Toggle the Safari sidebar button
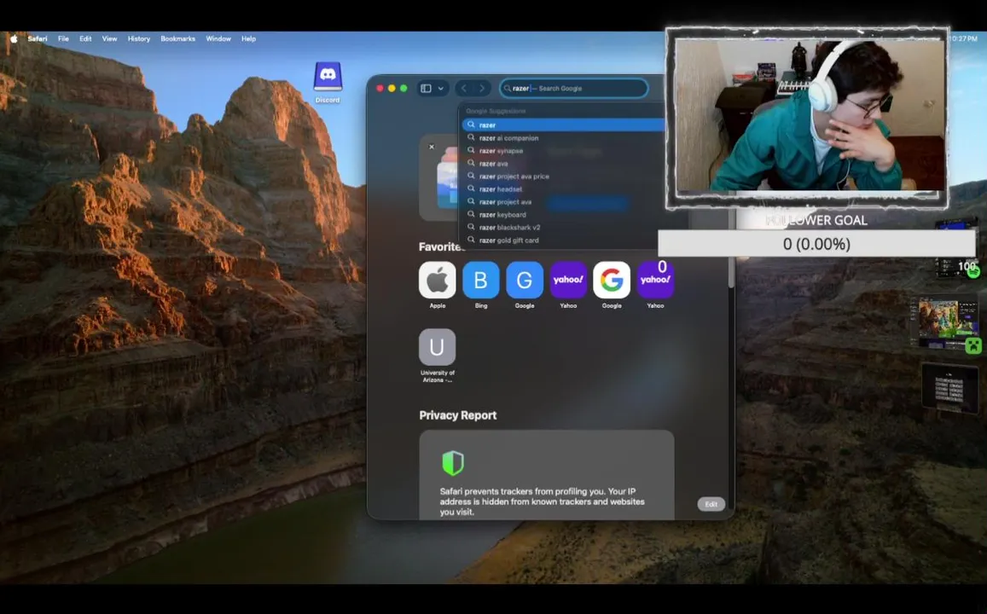Viewport: 987px width, 614px height. (427, 89)
